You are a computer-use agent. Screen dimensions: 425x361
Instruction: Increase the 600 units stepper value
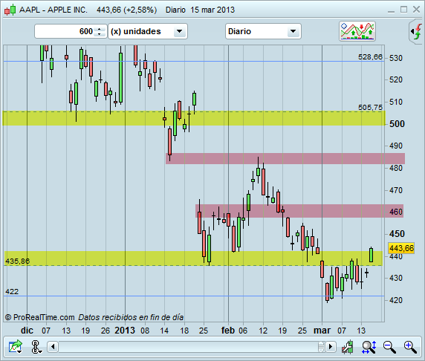coord(100,29)
